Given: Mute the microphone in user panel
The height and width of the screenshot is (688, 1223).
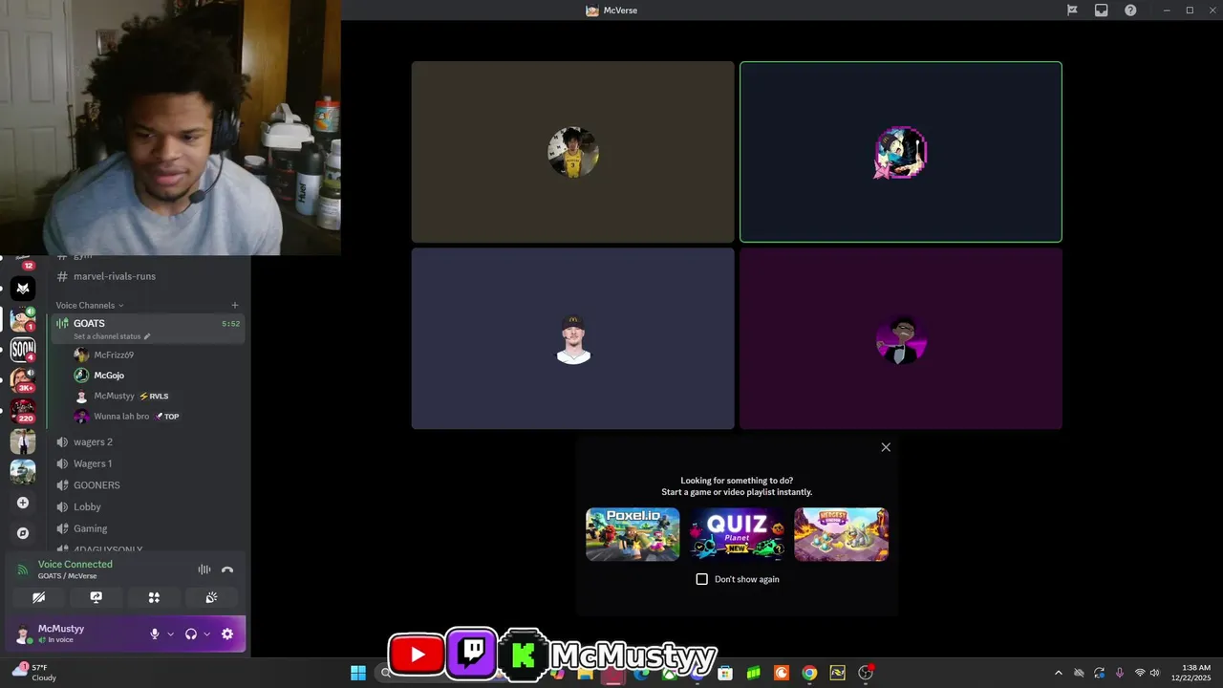Looking at the screenshot, I should [x=155, y=634].
